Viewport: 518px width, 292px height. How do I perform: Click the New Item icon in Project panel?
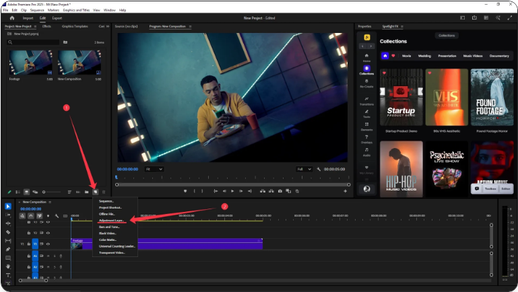point(95,192)
